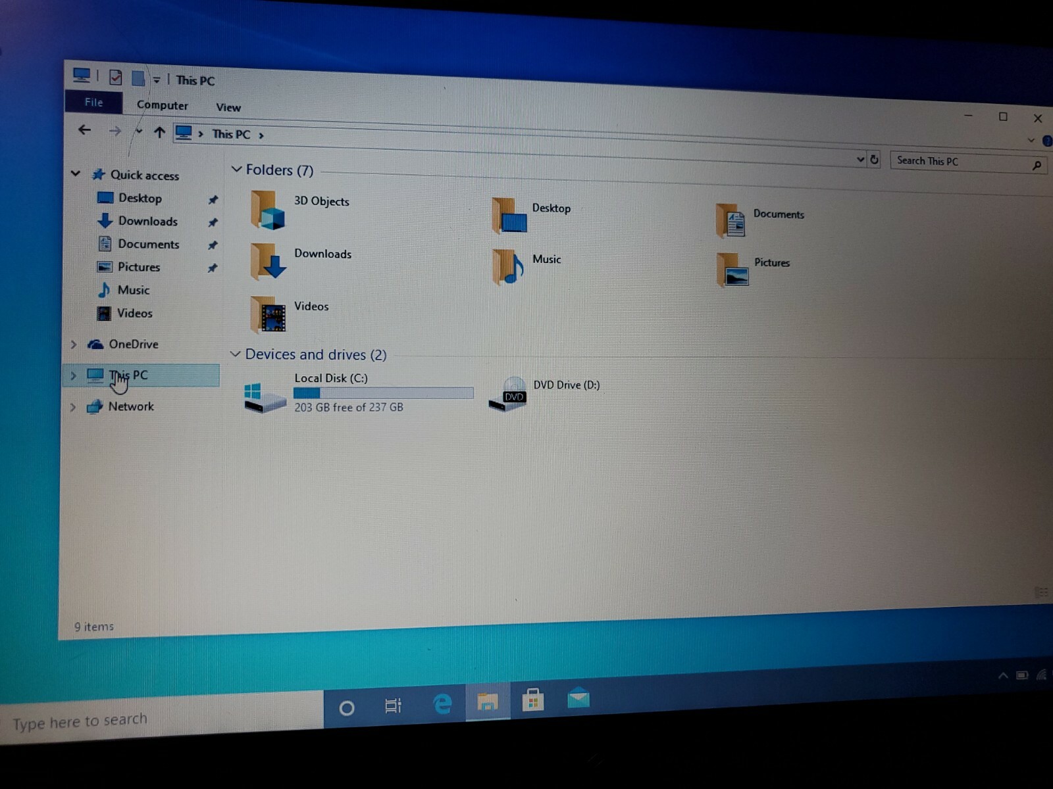
Task: Click File Explorer icon on the taskbar
Action: (488, 702)
